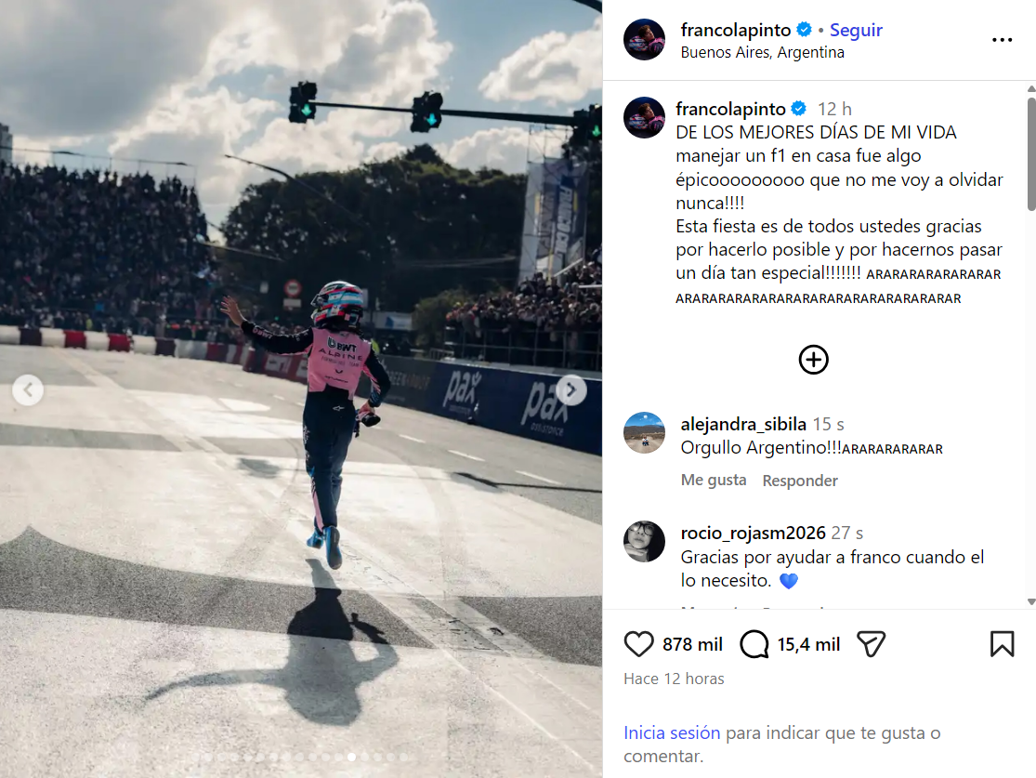
Task: Share the post using the paper plane icon
Action: point(871,644)
